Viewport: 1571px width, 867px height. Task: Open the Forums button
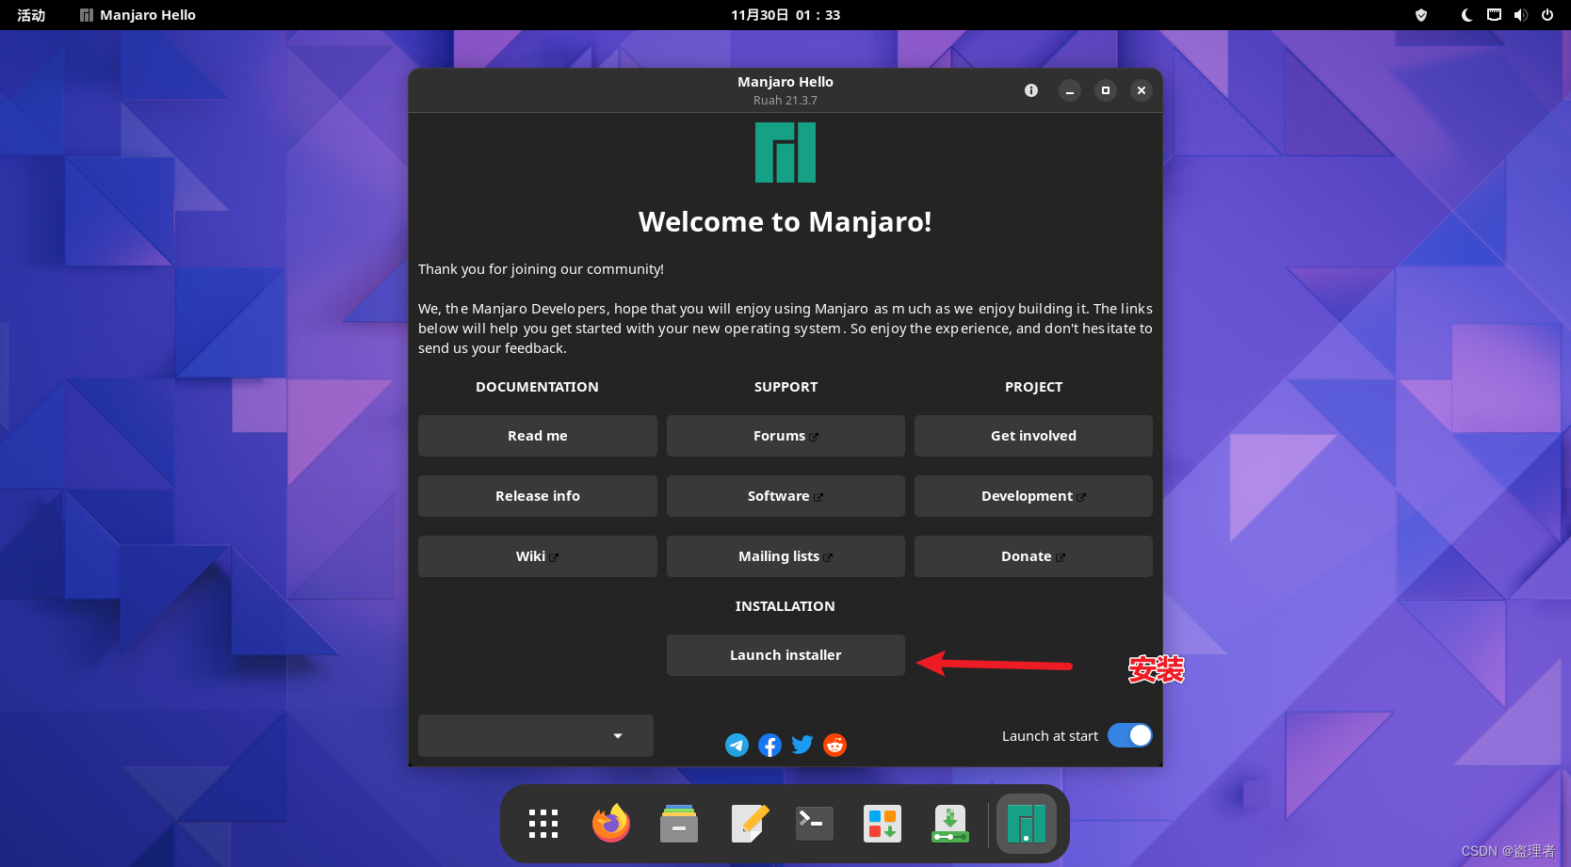(x=785, y=436)
